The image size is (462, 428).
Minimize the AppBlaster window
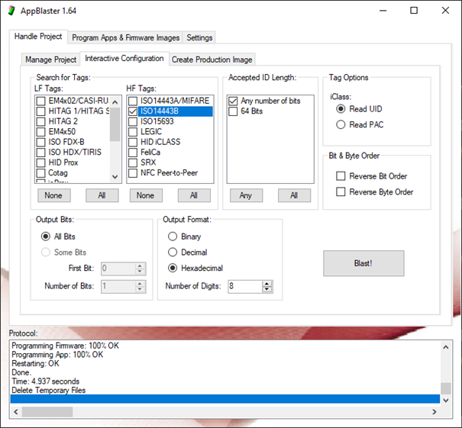click(x=383, y=11)
